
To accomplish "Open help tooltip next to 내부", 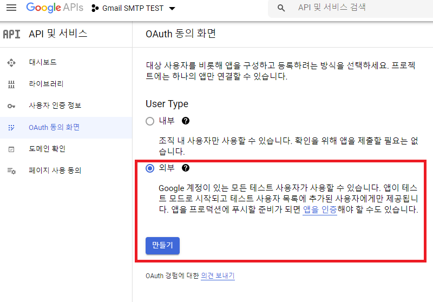I will pos(186,121).
